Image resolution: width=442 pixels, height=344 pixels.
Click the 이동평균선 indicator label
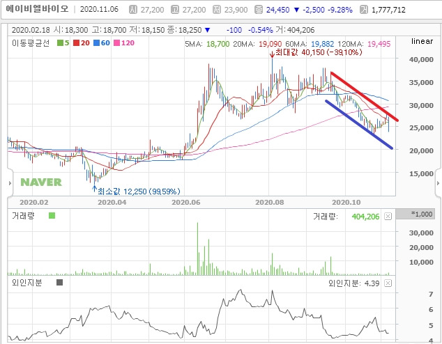[31, 43]
